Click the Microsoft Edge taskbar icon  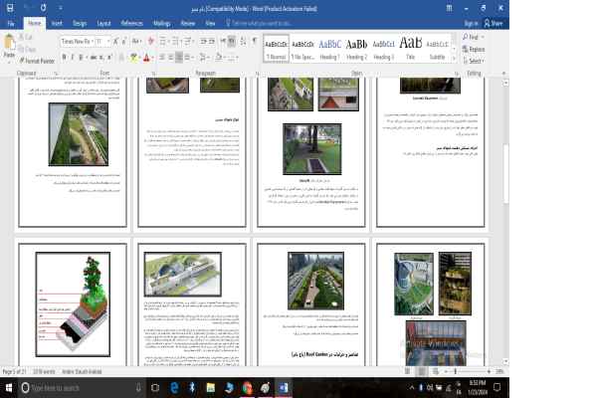point(174,386)
